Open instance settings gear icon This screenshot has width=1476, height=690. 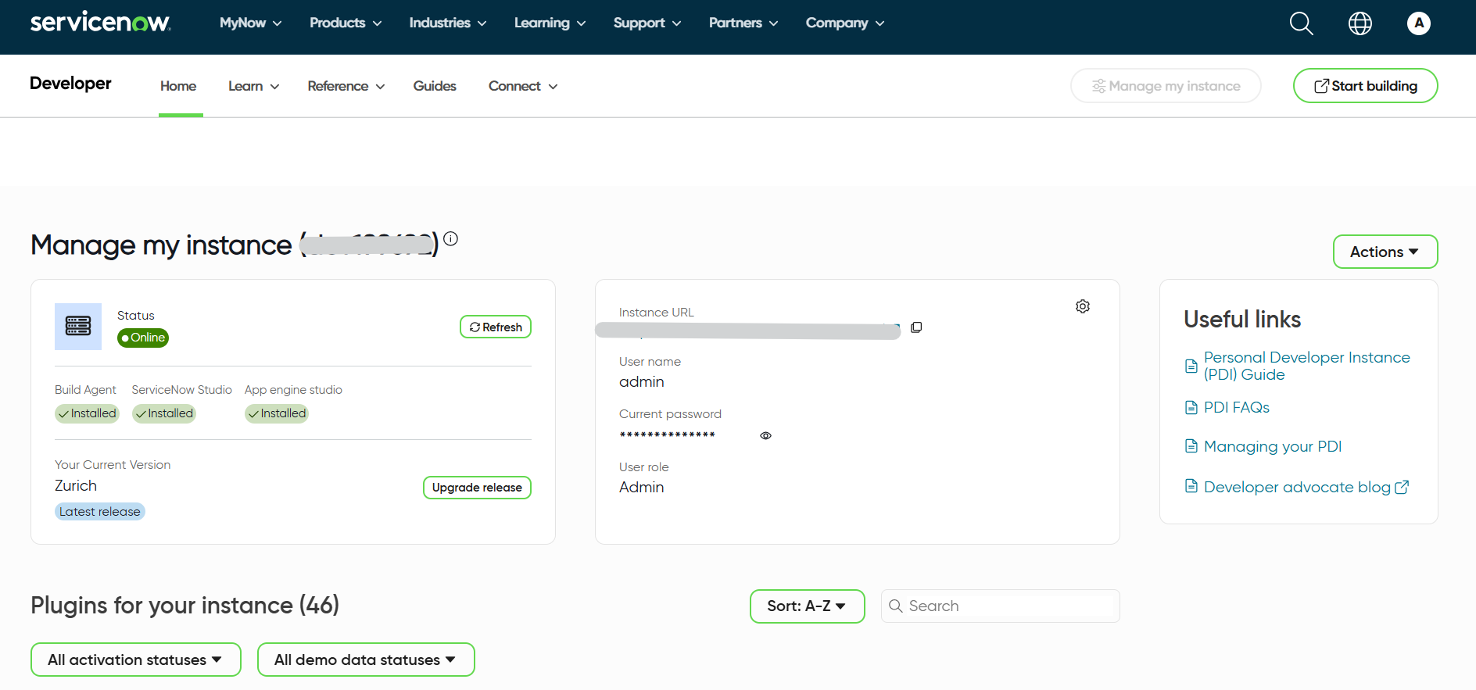click(x=1083, y=306)
